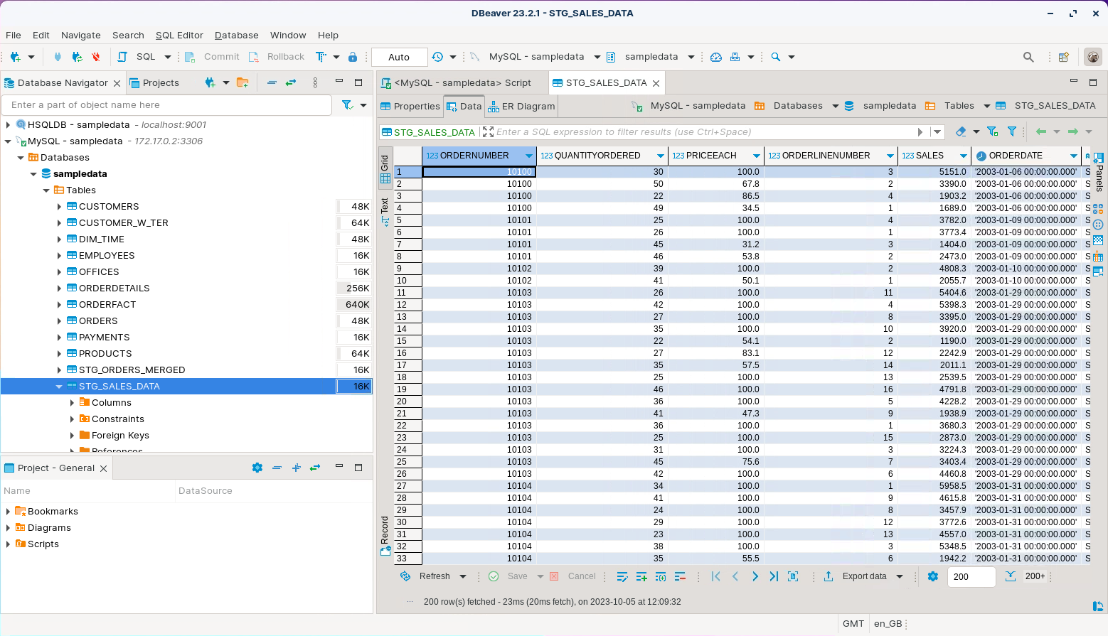Switch results to Text view
This screenshot has width=1108, height=636.
(x=385, y=211)
